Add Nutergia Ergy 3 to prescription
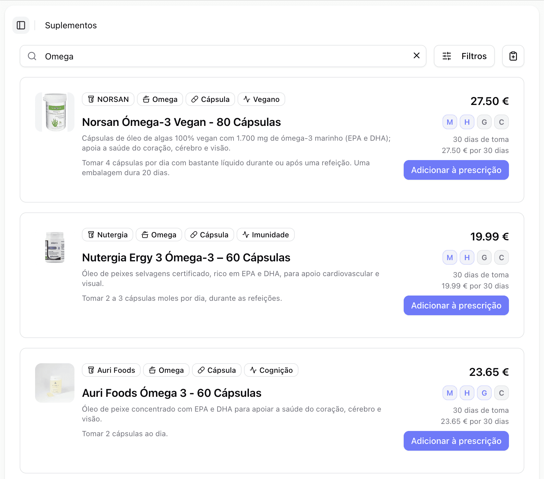544x479 pixels. tap(456, 305)
